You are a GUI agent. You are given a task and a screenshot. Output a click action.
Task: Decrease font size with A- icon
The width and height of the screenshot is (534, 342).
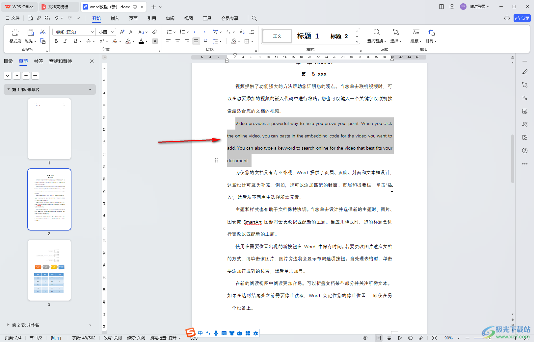click(x=131, y=32)
